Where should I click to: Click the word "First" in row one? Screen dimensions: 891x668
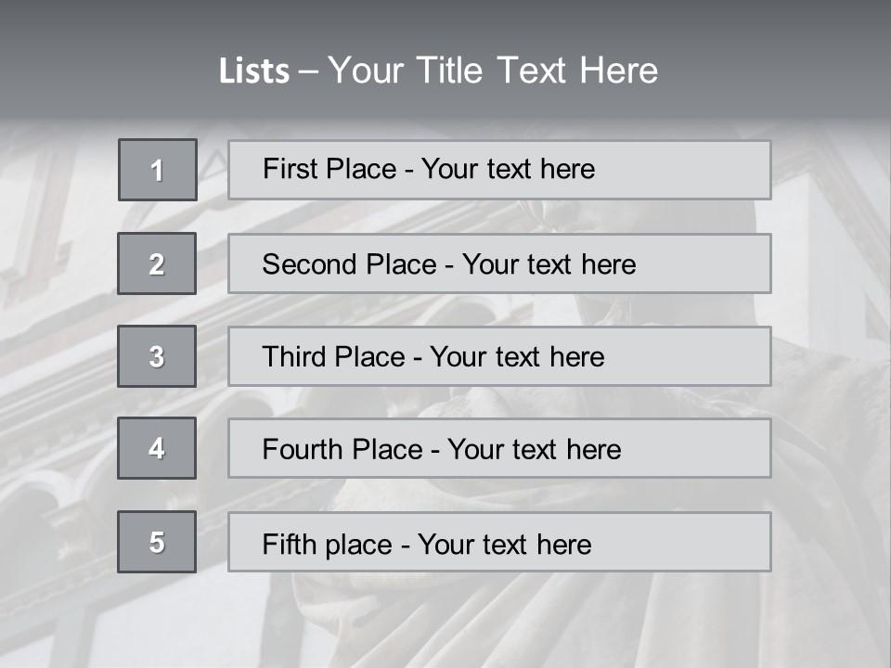coord(287,169)
